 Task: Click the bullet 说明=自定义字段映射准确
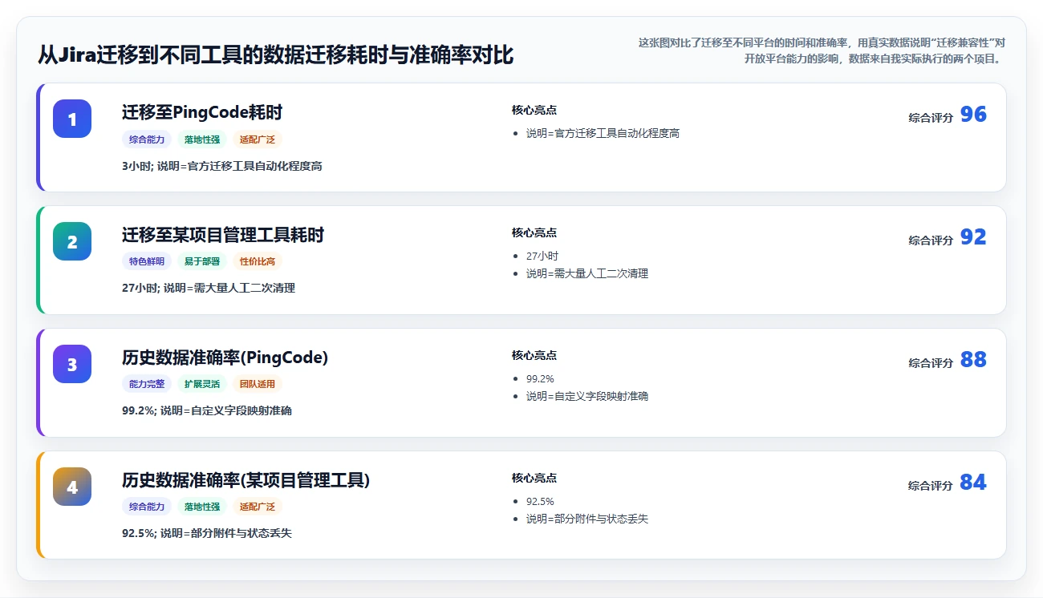pyautogui.click(x=587, y=396)
